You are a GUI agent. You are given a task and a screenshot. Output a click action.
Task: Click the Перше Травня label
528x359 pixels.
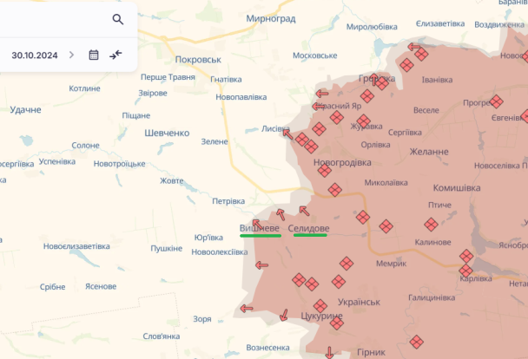tap(168, 77)
